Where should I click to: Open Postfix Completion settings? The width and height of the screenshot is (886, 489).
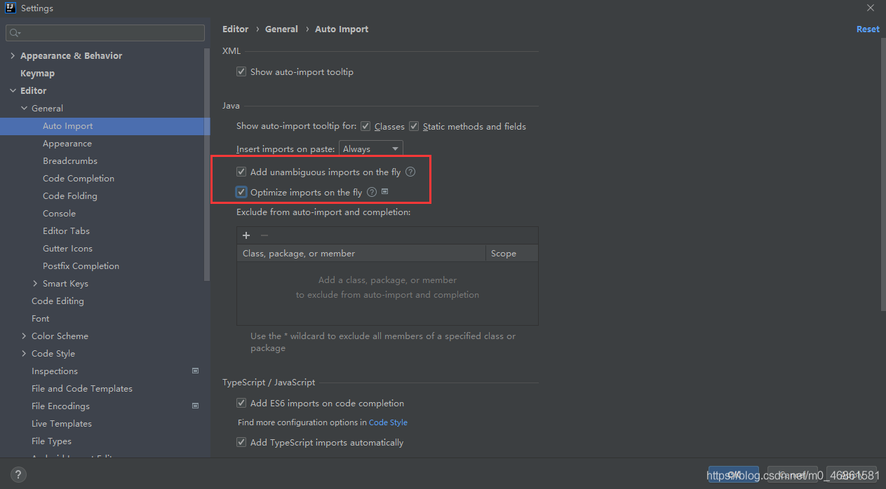[x=81, y=266]
